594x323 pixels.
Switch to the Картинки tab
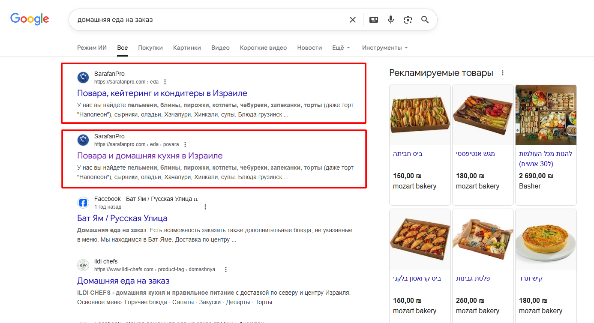click(187, 48)
